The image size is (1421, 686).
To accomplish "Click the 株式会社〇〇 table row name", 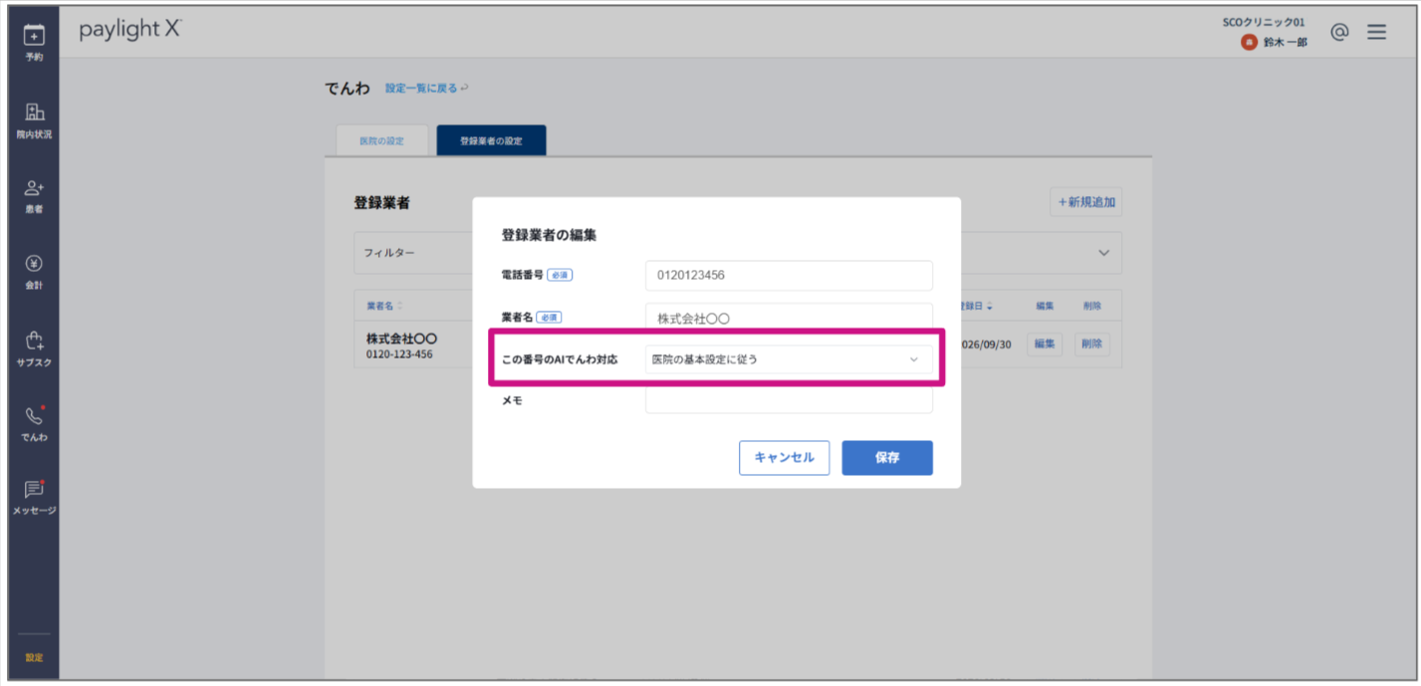I will coord(401,339).
